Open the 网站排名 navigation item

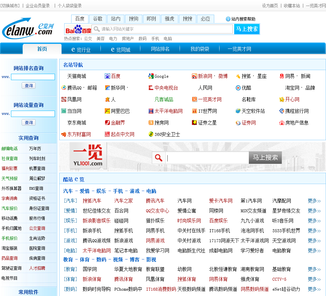click(x=160, y=49)
